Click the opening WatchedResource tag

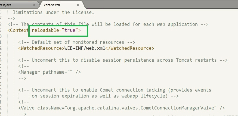(x=41, y=48)
